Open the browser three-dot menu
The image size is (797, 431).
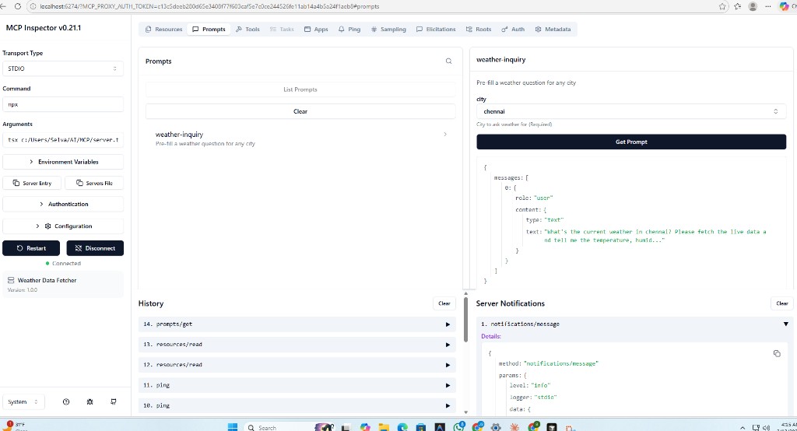click(768, 6)
